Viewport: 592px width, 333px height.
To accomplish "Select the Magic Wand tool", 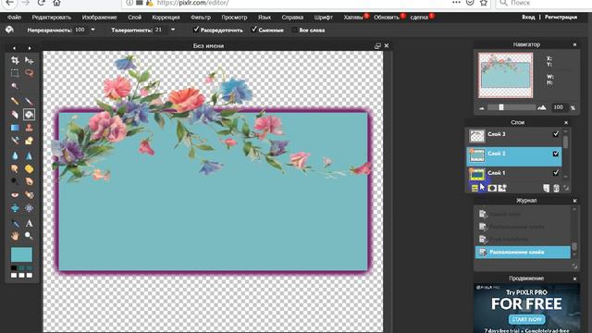I will pyautogui.click(x=15, y=86).
